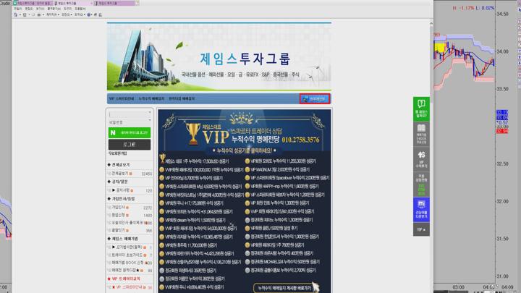The width and height of the screenshot is (521, 293).
Task: Click the blue monitor icon in floating sidebar
Action: (x=421, y=209)
